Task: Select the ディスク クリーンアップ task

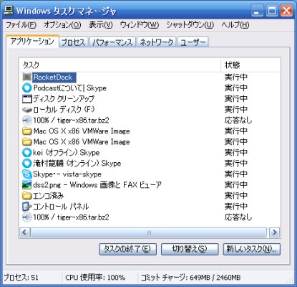Action: (x=64, y=99)
